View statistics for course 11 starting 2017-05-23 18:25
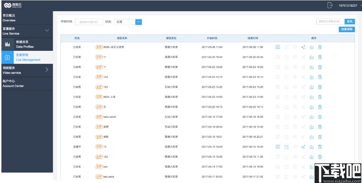 click(311, 67)
